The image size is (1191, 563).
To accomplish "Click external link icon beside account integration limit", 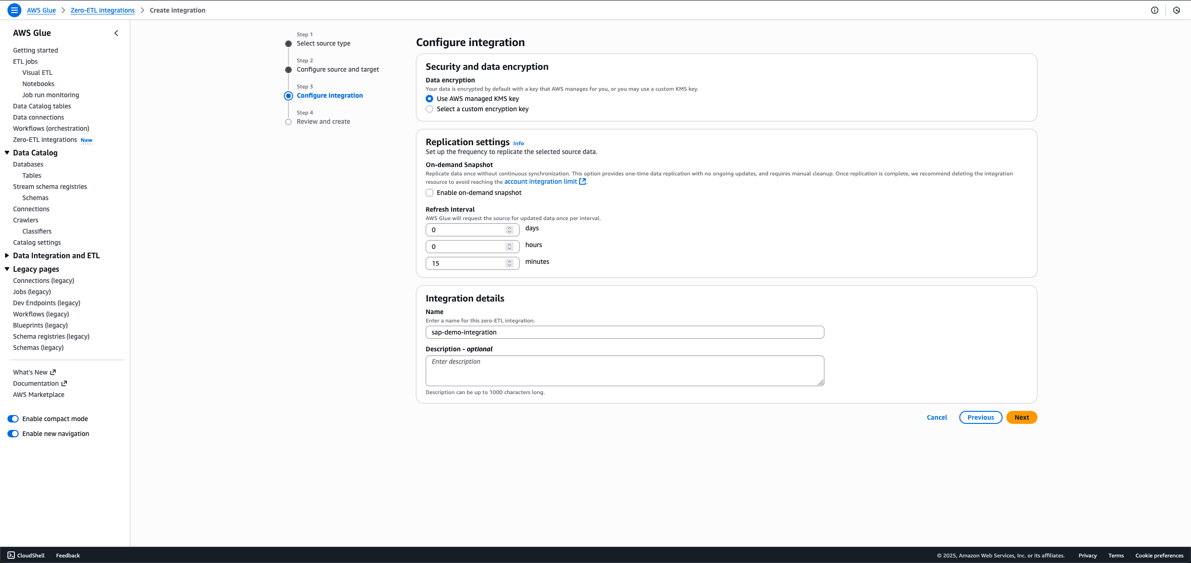I will coord(582,181).
